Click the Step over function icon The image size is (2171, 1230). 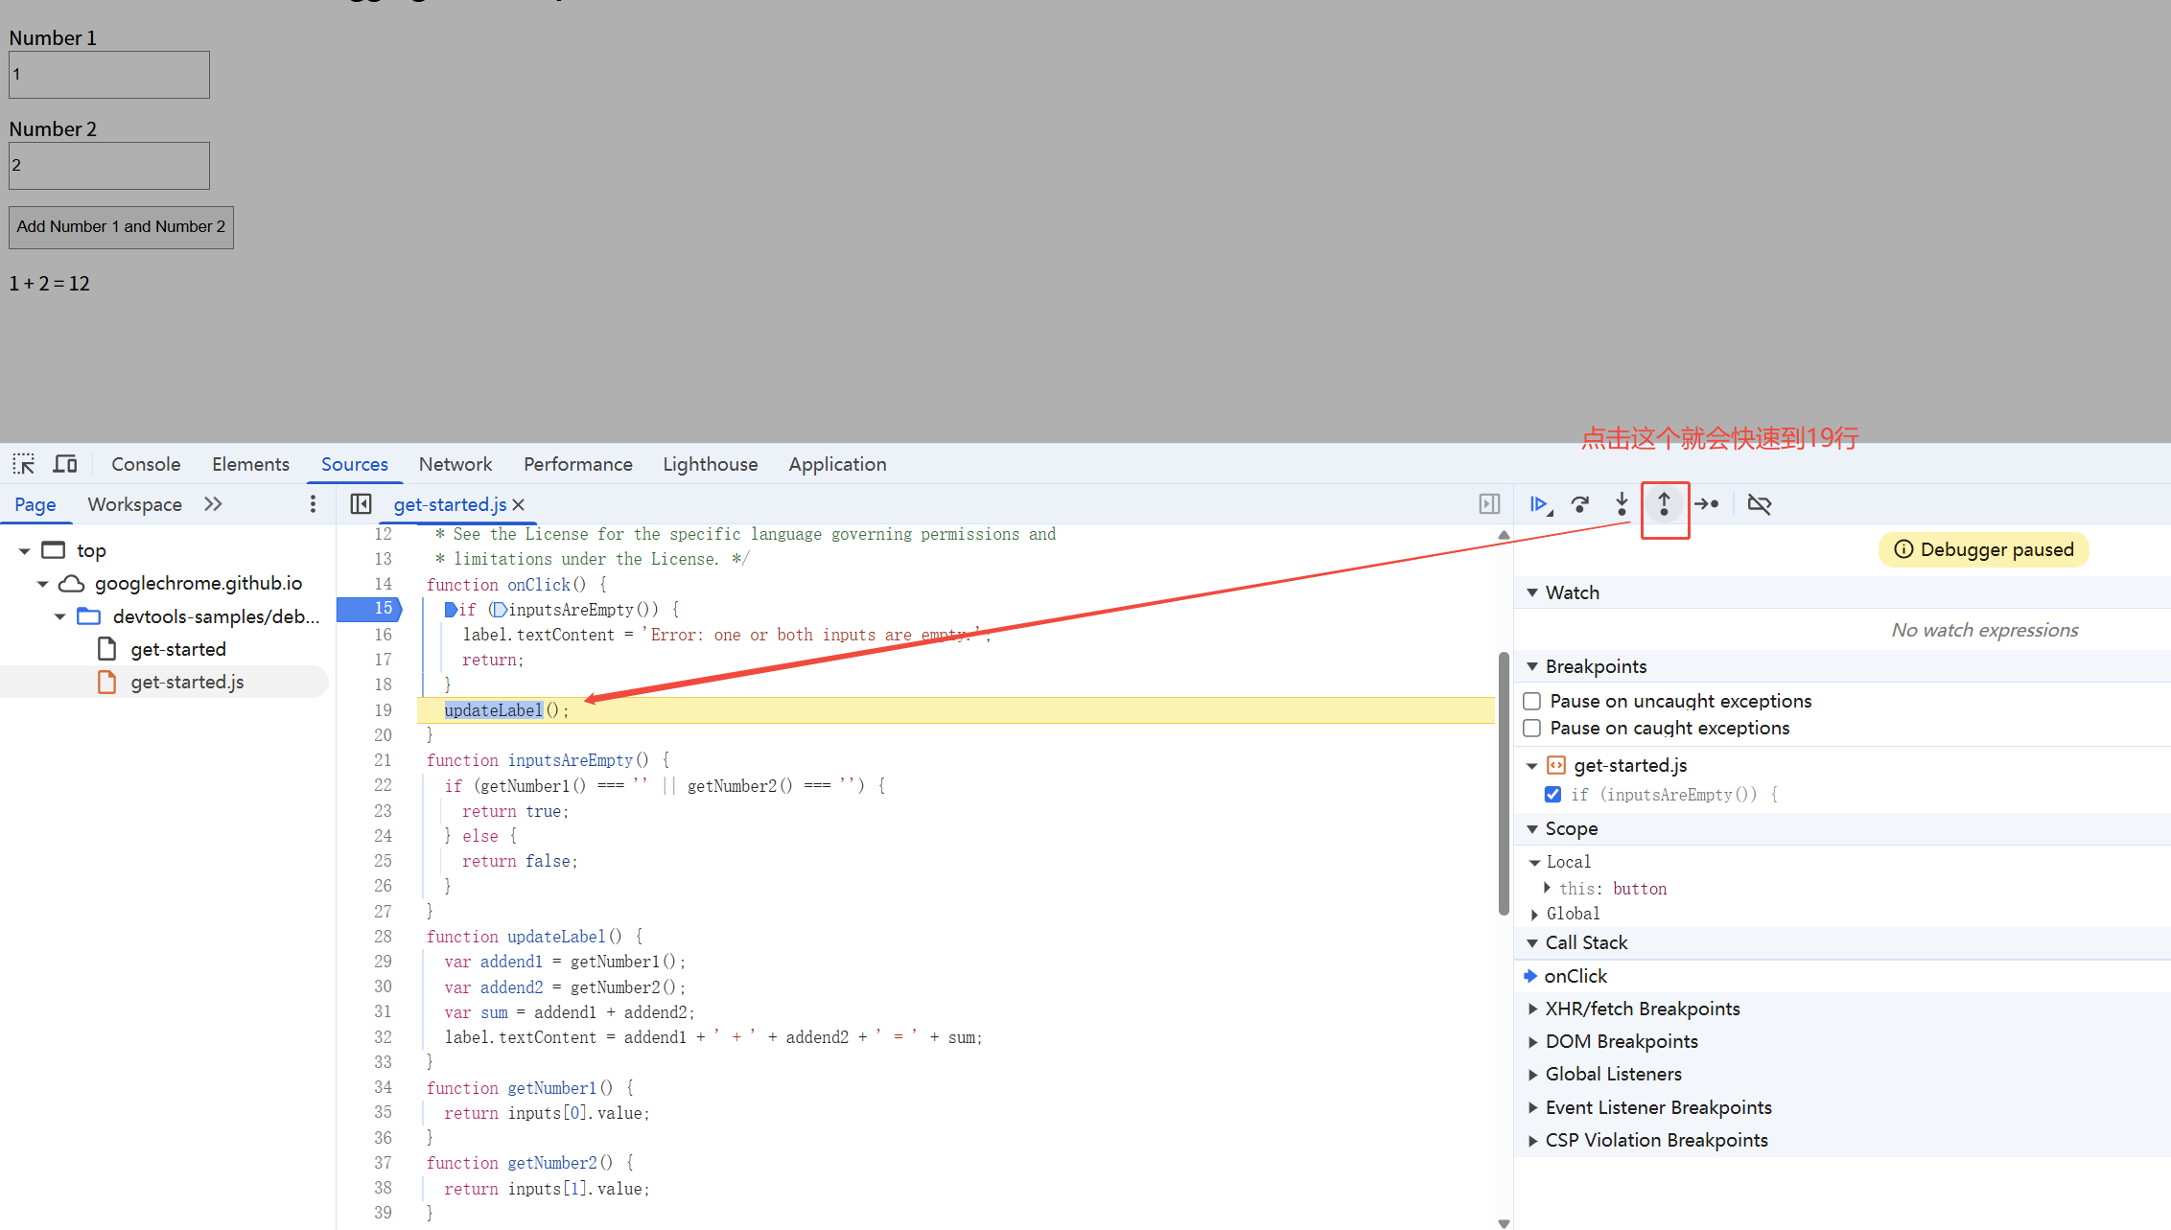point(1580,504)
